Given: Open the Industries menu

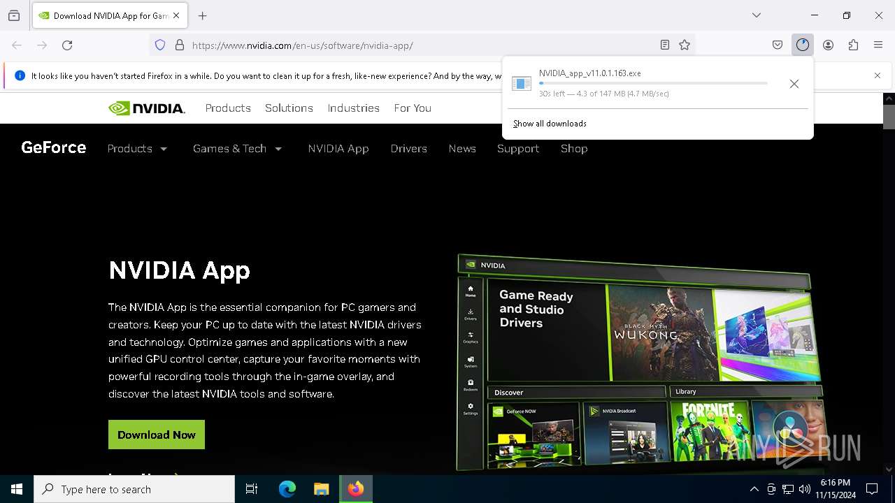Looking at the screenshot, I should [354, 108].
